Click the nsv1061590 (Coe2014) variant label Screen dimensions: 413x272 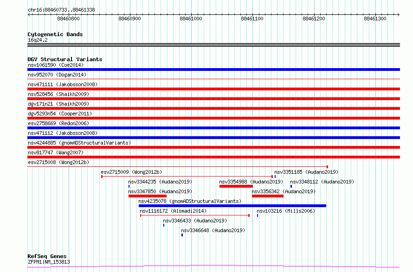(56, 65)
